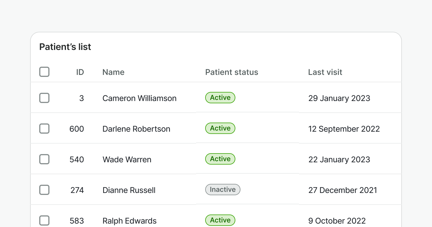Click the Name column header
432x227 pixels.
(x=113, y=72)
